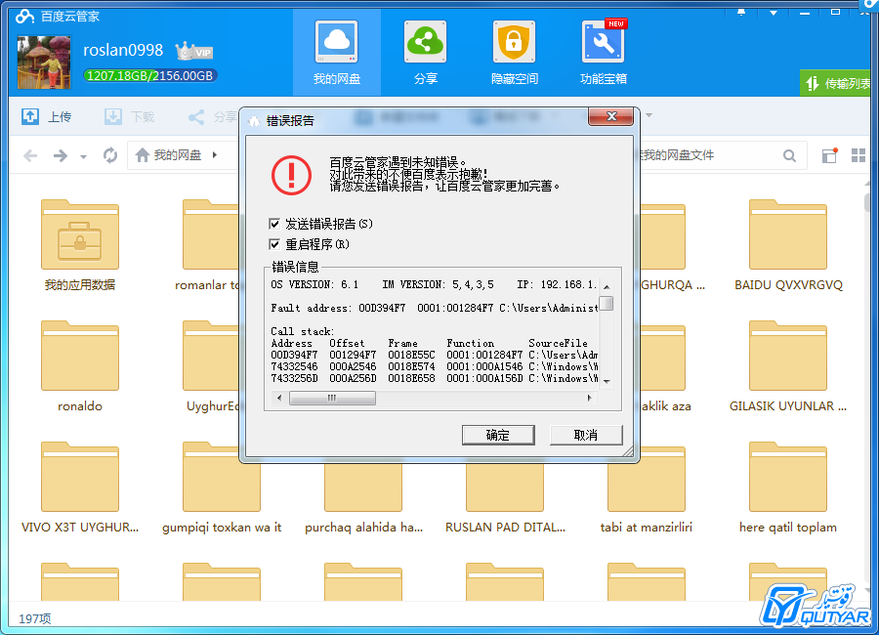The image size is (879, 635).
Task: Open the 我的网盘 cloud tab
Action: click(x=336, y=54)
